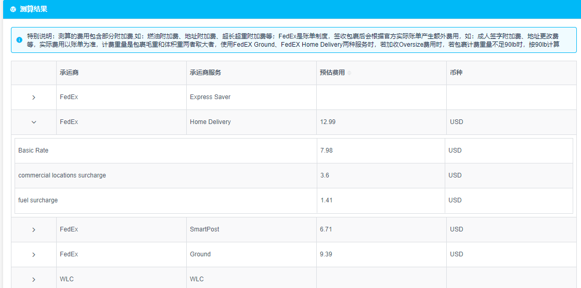This screenshot has width=581, height=288.
Task: Click the 9.39 Ground cost
Action: click(x=327, y=254)
